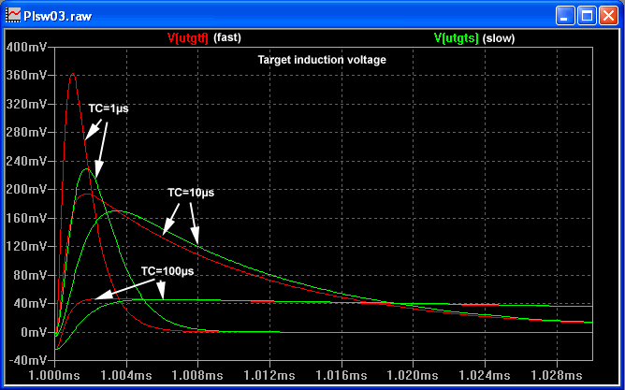This screenshot has width=625, height=390.
Task: Click the 320mV vertical axis label
Action: pyautogui.click(x=27, y=105)
